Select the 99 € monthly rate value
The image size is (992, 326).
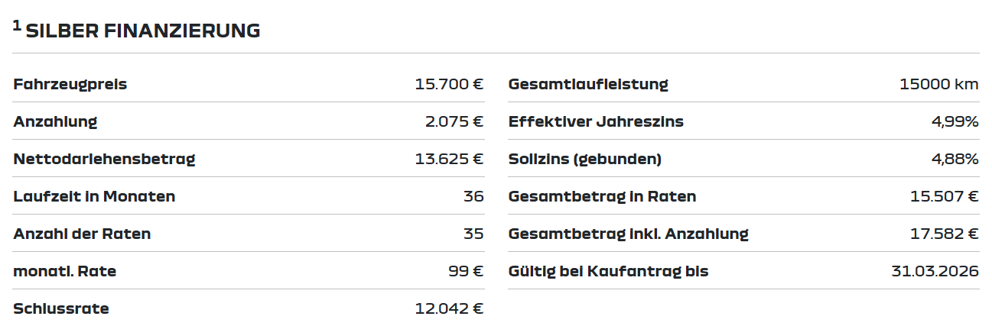[x=466, y=271]
